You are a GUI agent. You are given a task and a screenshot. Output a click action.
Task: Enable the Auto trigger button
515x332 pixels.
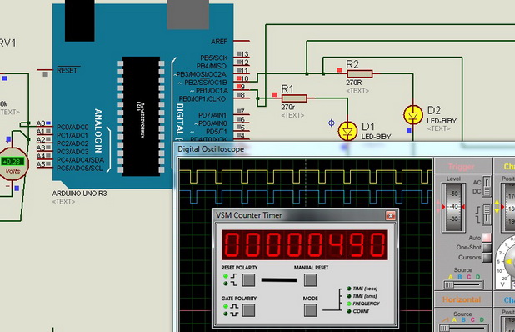tap(487, 238)
